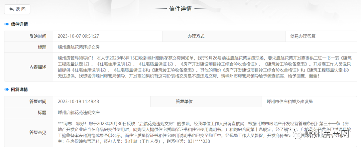This screenshot has width=361, height=150.
Task: Click the letter title 嵊州启航花苑违规交房 under 信件详情
Action: point(79,47)
